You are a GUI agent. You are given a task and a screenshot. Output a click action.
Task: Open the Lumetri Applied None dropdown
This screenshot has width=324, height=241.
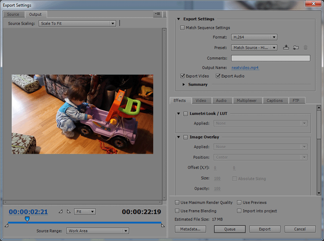pyautogui.click(x=260, y=123)
